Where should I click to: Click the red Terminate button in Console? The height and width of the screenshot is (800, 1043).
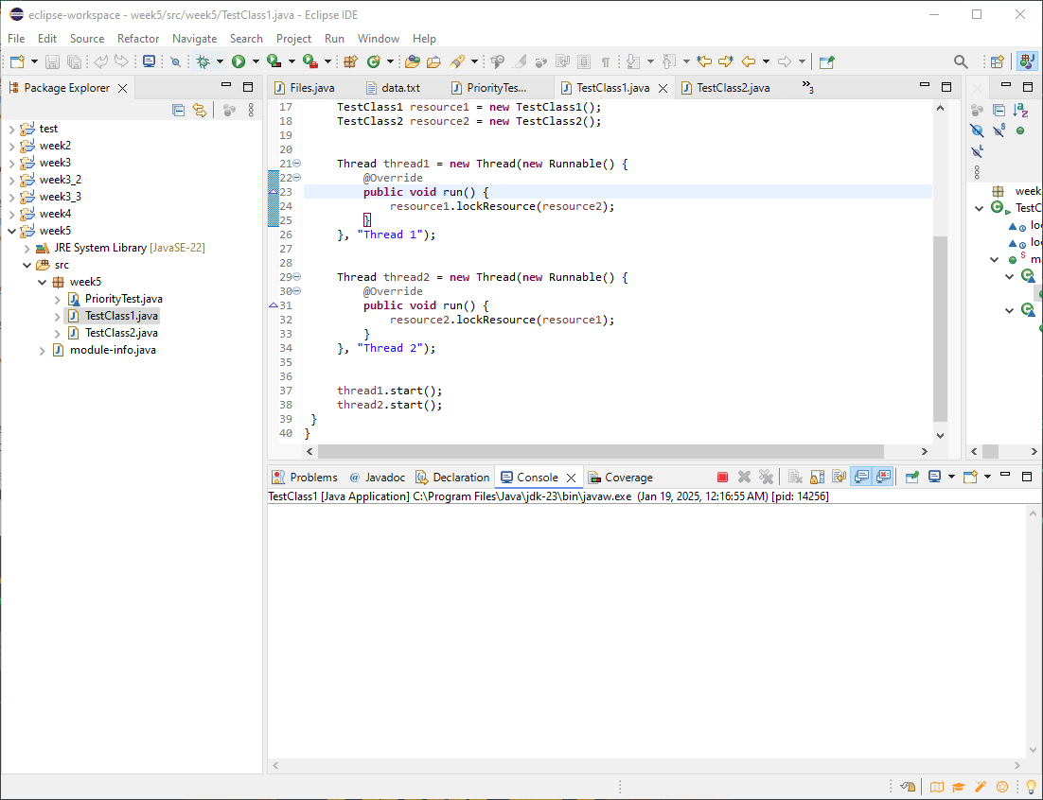pos(722,478)
